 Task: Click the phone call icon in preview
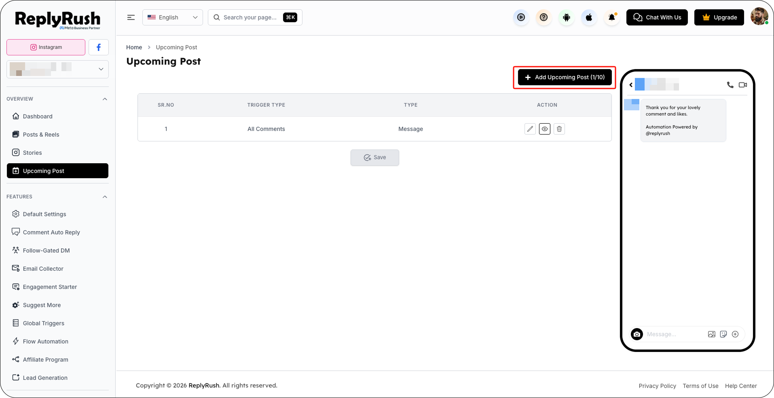730,85
